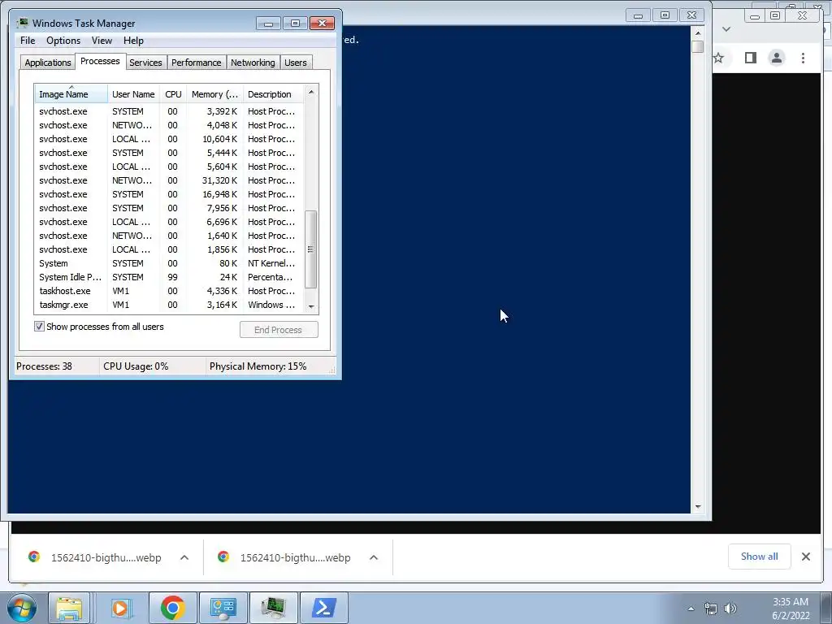Switch to Task Manager taskbar icon
The image size is (832, 624).
click(274, 608)
